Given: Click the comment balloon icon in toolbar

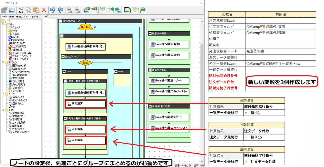Looking at the screenshot, I should 103,10.
